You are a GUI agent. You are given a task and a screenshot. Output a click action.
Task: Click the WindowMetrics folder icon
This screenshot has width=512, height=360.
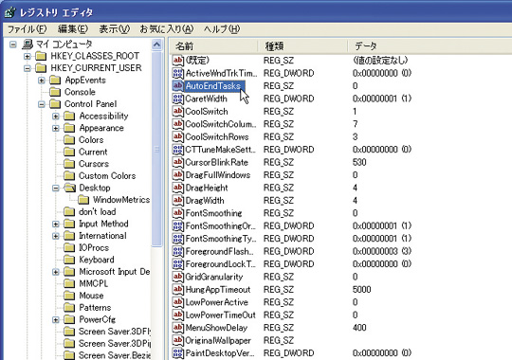[x=83, y=199]
